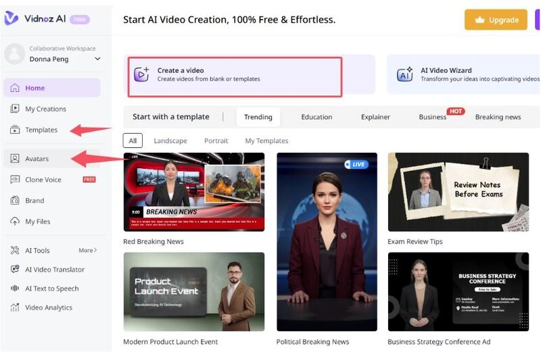Filter templates by Portrait
Viewport: 541px width, 352px height.
click(216, 141)
